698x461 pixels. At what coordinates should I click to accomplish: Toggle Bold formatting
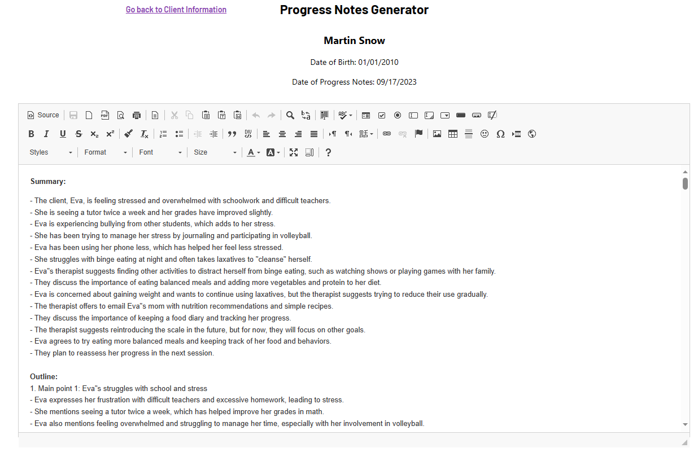coord(31,134)
